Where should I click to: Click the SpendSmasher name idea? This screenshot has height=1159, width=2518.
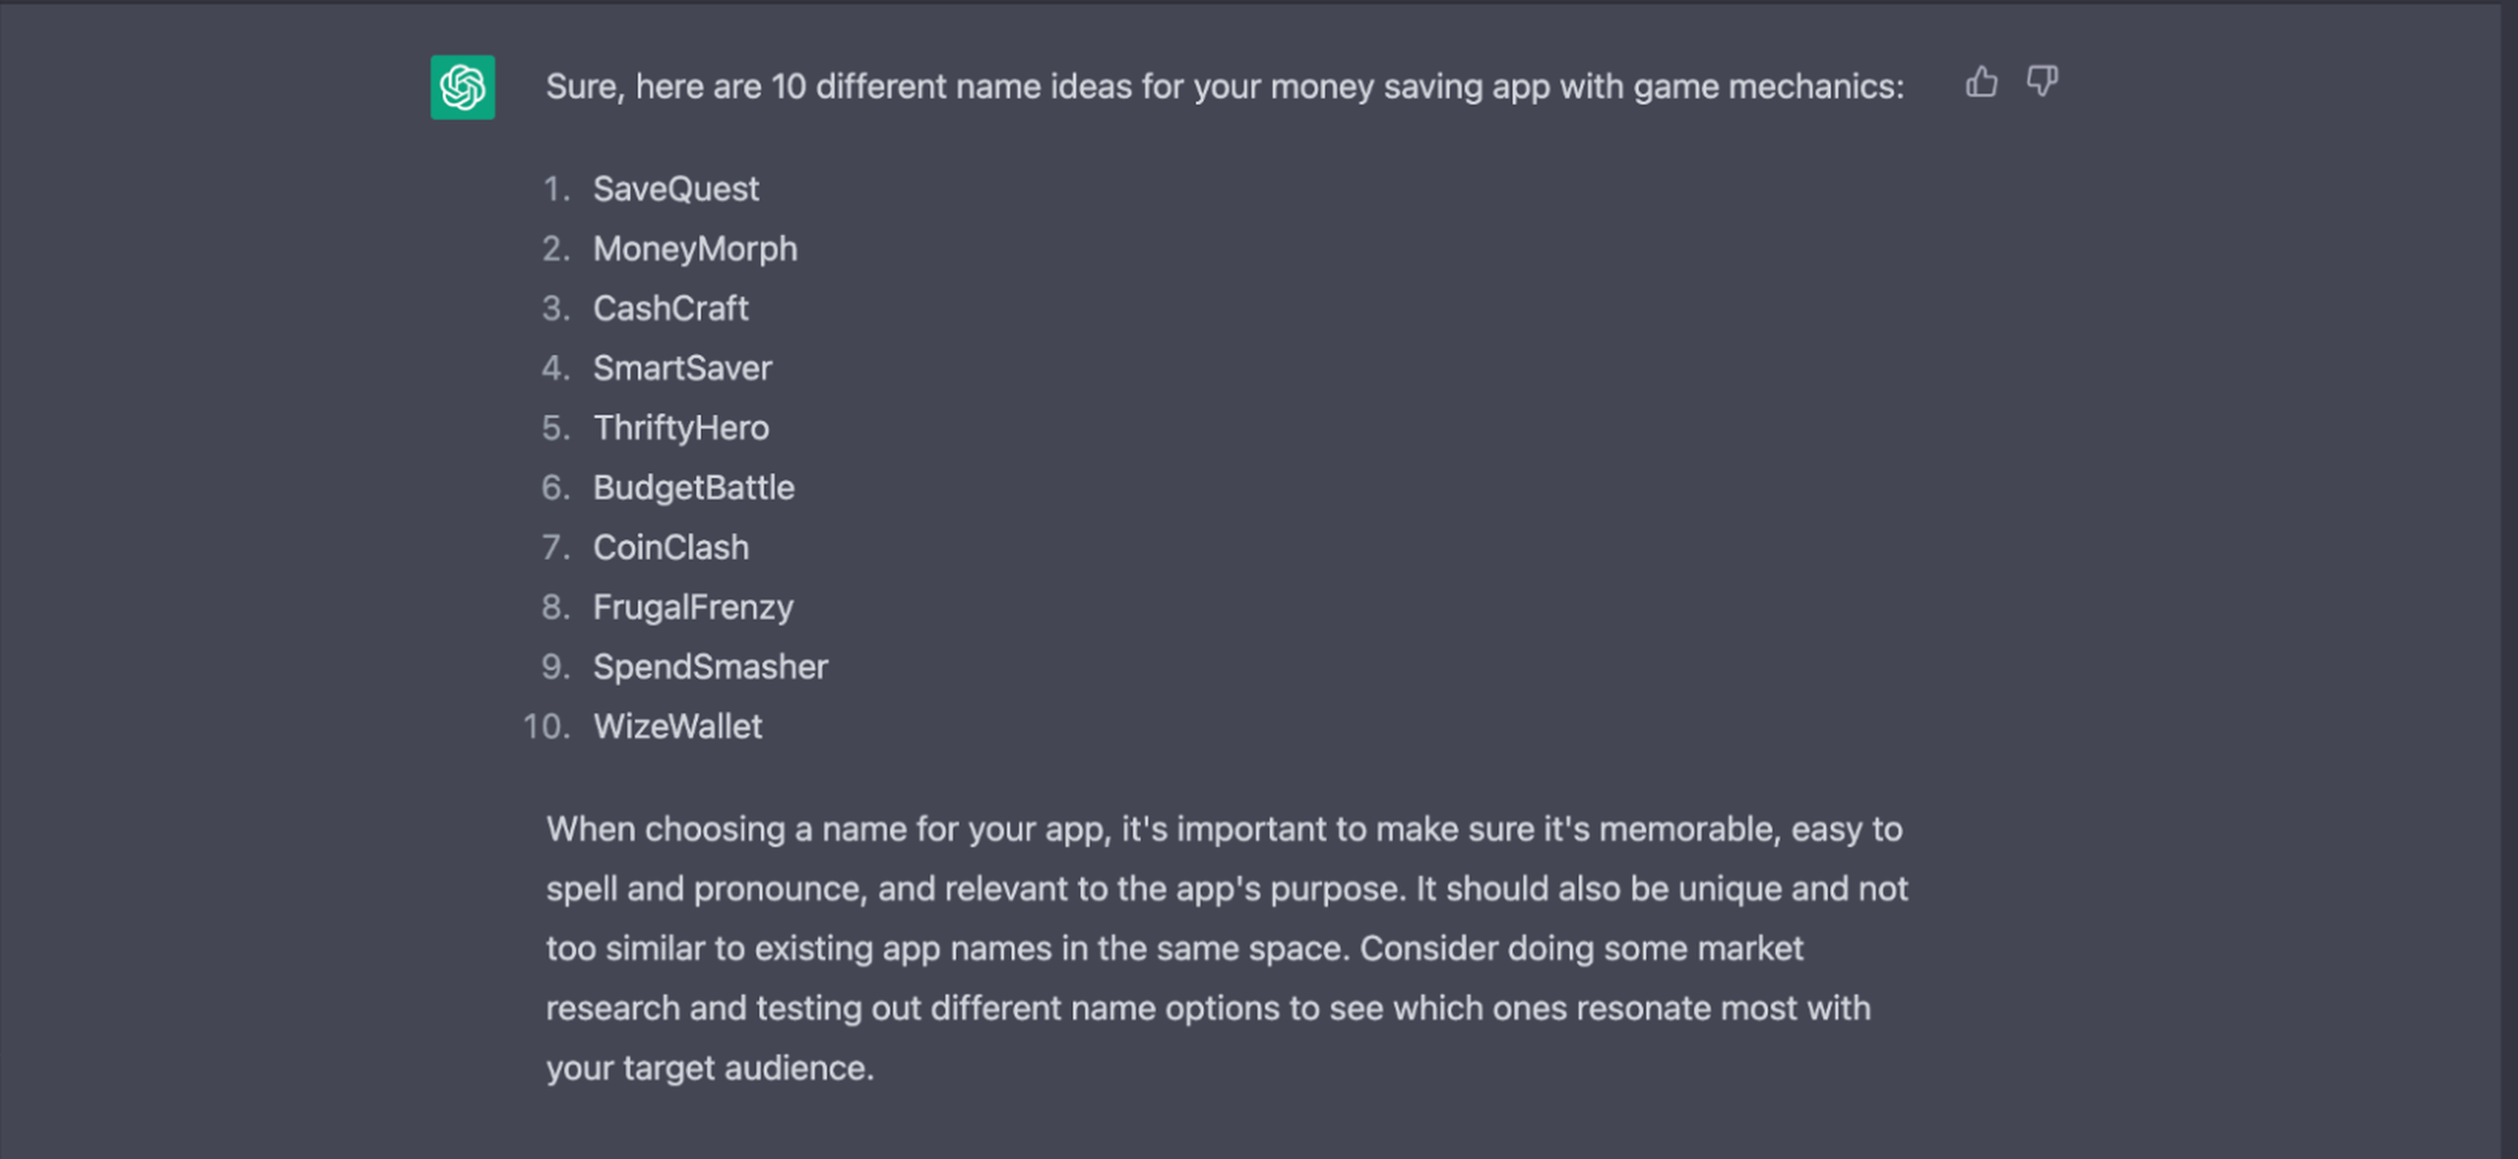point(711,668)
